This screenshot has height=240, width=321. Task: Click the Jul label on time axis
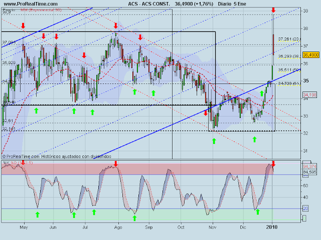pyautogui.click(x=85, y=227)
